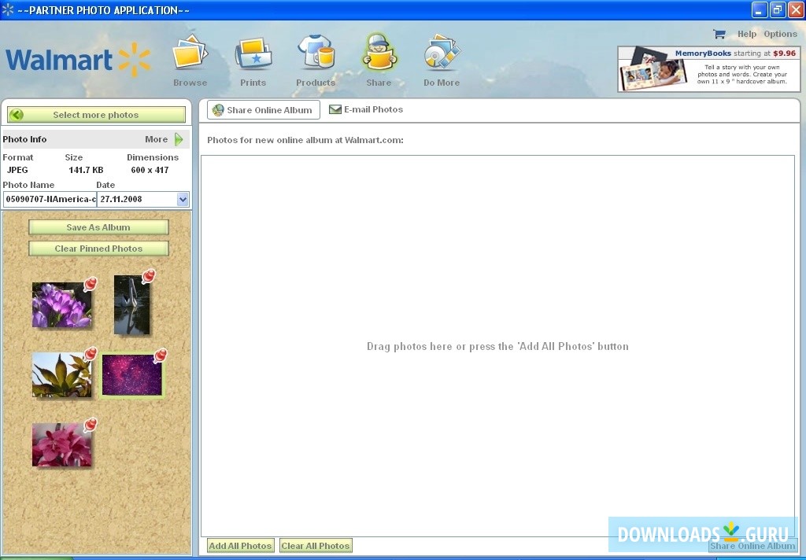806x560 pixels.
Task: Open the shopping cart
Action: pyautogui.click(x=719, y=34)
